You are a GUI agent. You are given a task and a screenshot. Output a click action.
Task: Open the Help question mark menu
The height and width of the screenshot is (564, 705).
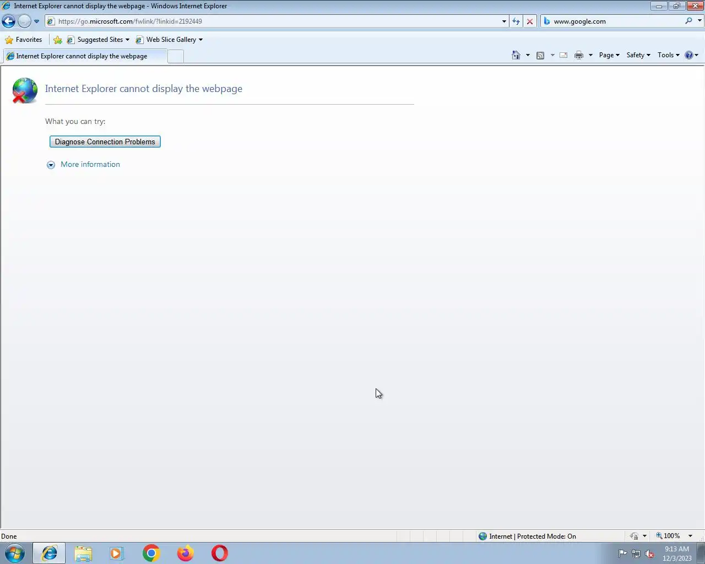[x=691, y=55]
